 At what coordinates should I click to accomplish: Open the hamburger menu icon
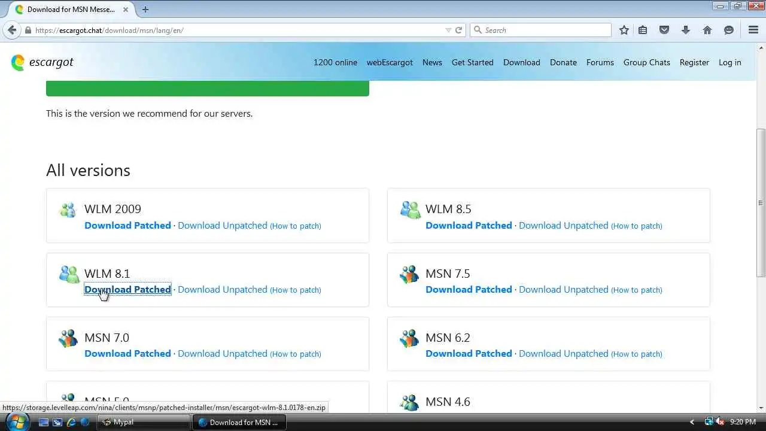(753, 30)
